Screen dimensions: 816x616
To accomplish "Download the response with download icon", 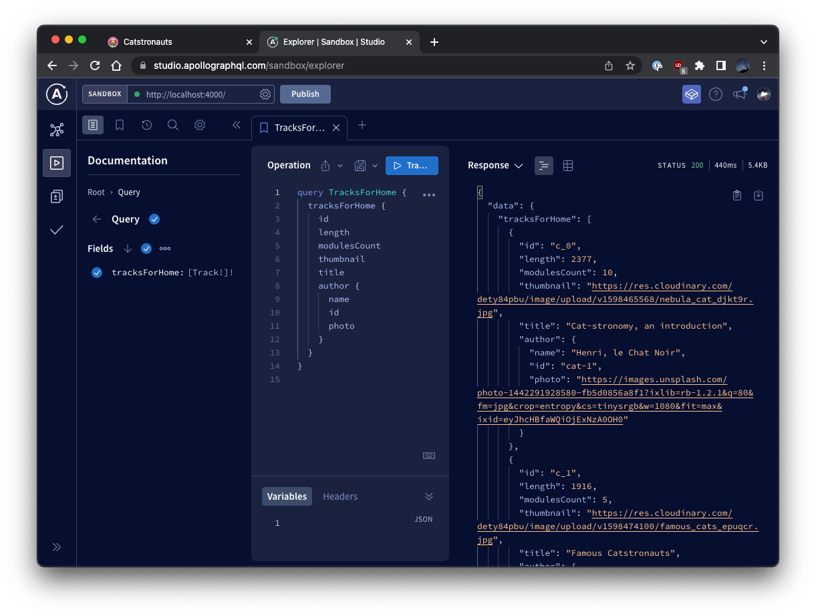I will (759, 195).
